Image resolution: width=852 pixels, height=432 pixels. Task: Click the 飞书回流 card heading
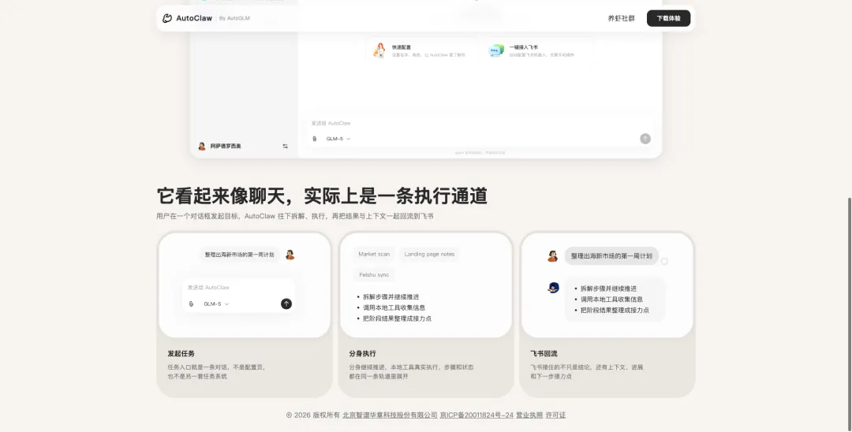tap(544, 353)
